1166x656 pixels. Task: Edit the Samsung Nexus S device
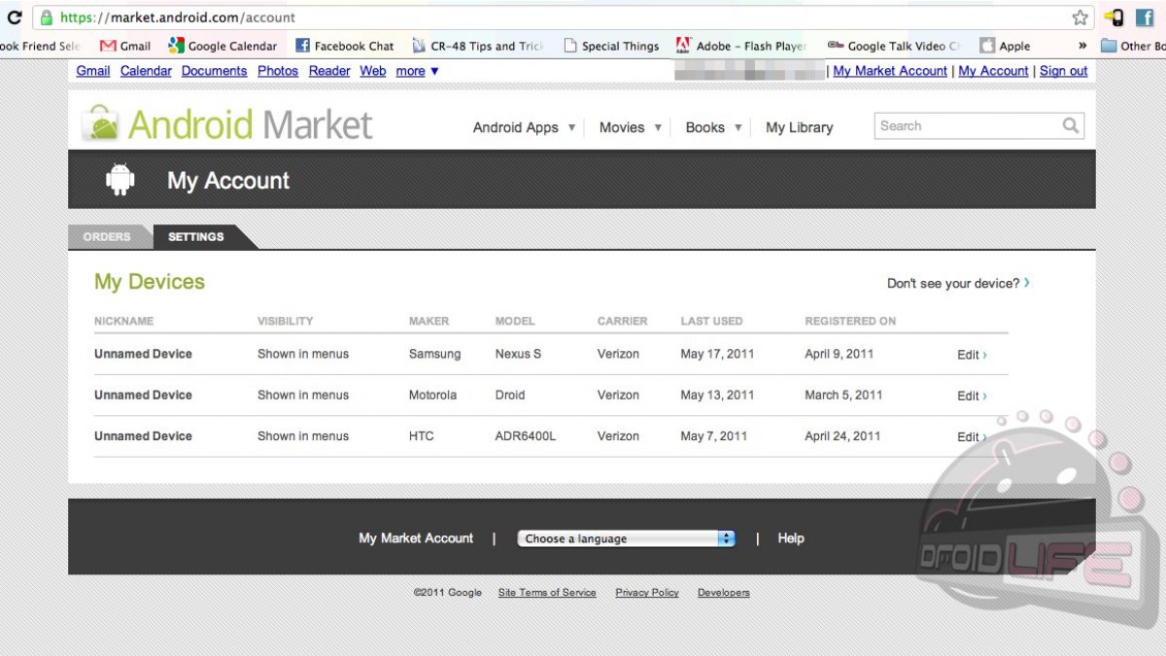tap(972, 355)
